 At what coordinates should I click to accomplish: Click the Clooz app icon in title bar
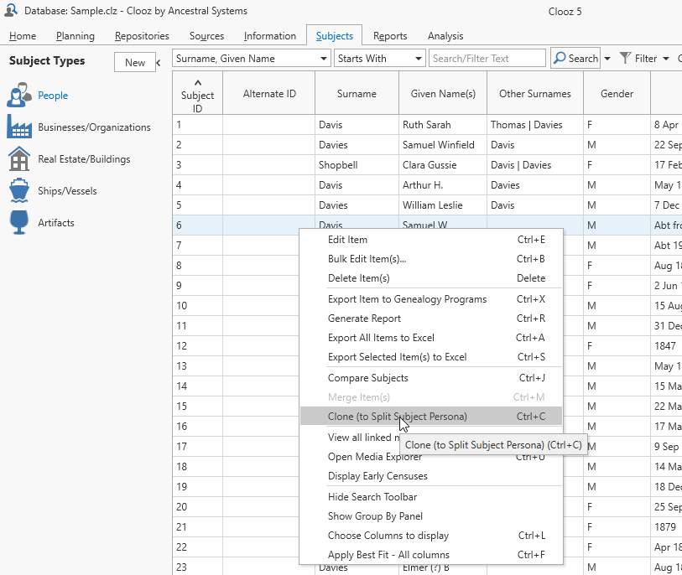click(11, 11)
